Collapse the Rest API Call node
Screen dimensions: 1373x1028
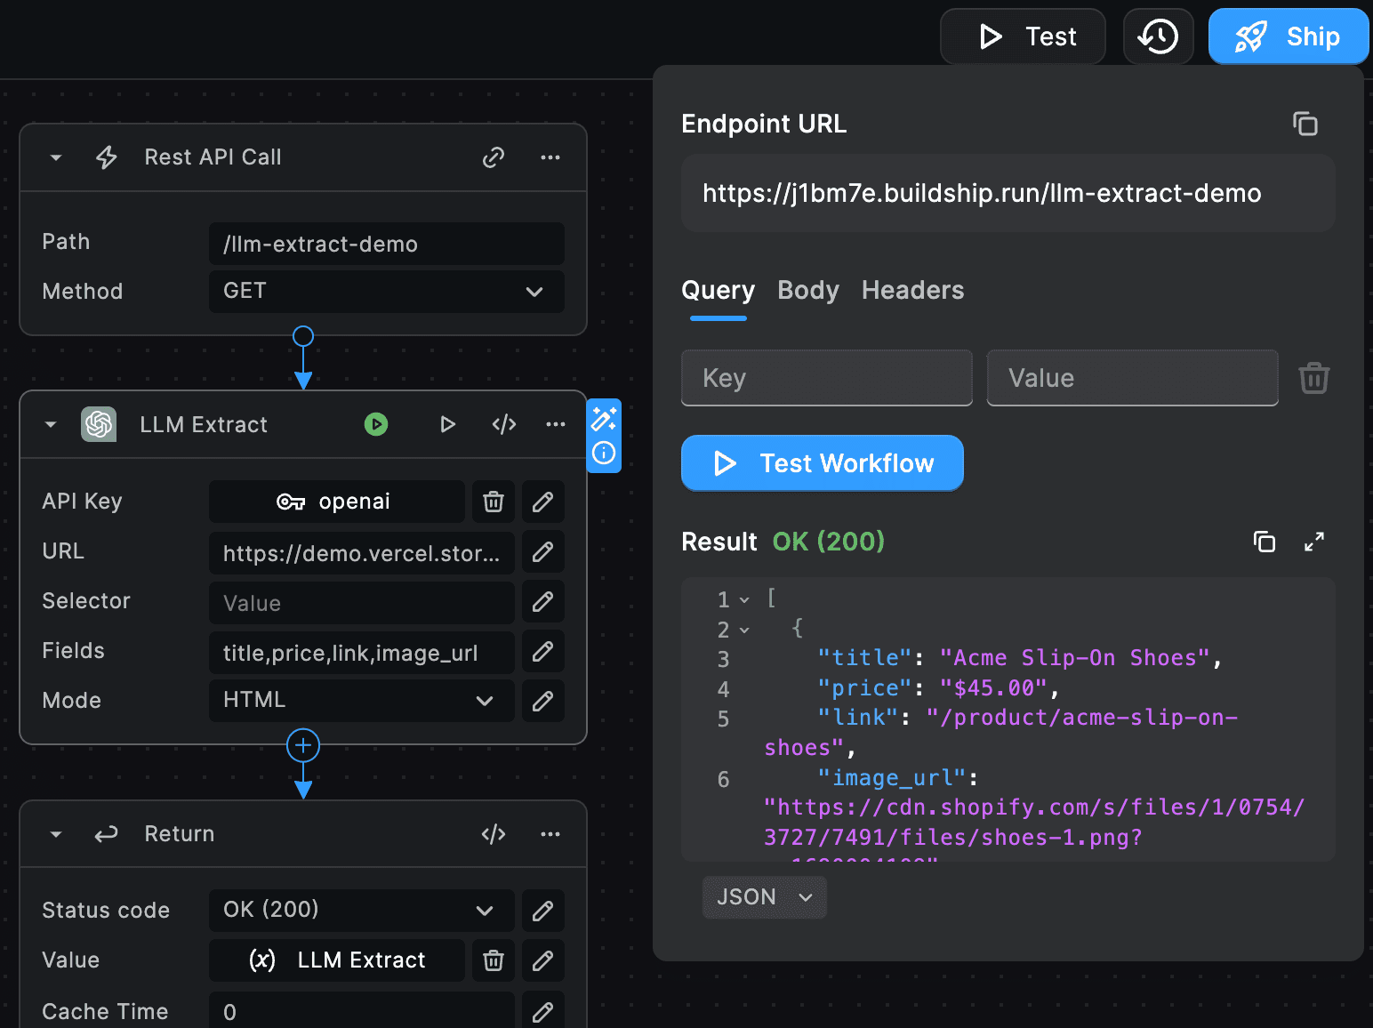tap(55, 157)
